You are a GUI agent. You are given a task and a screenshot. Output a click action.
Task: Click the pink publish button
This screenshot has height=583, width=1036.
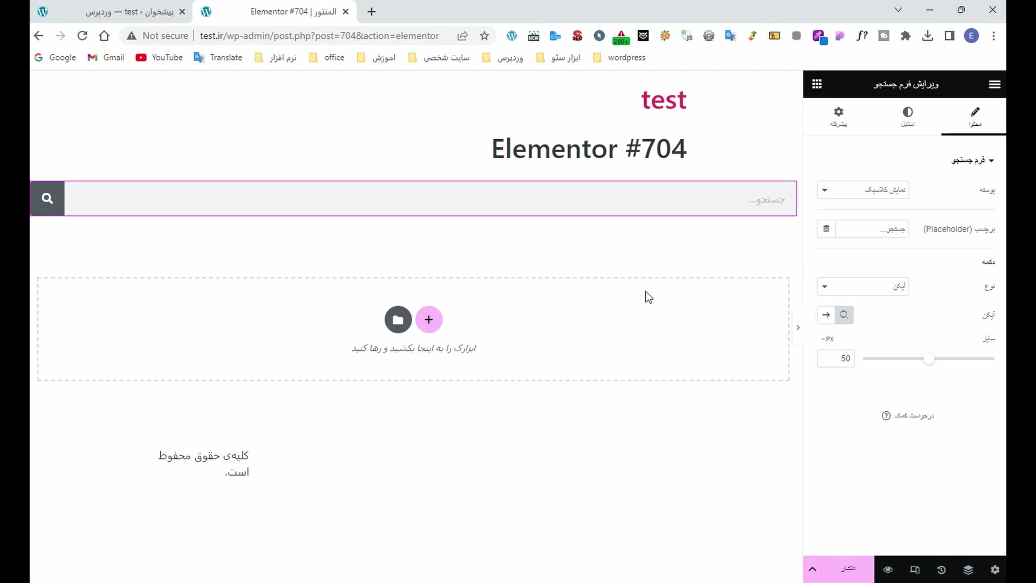(848, 569)
